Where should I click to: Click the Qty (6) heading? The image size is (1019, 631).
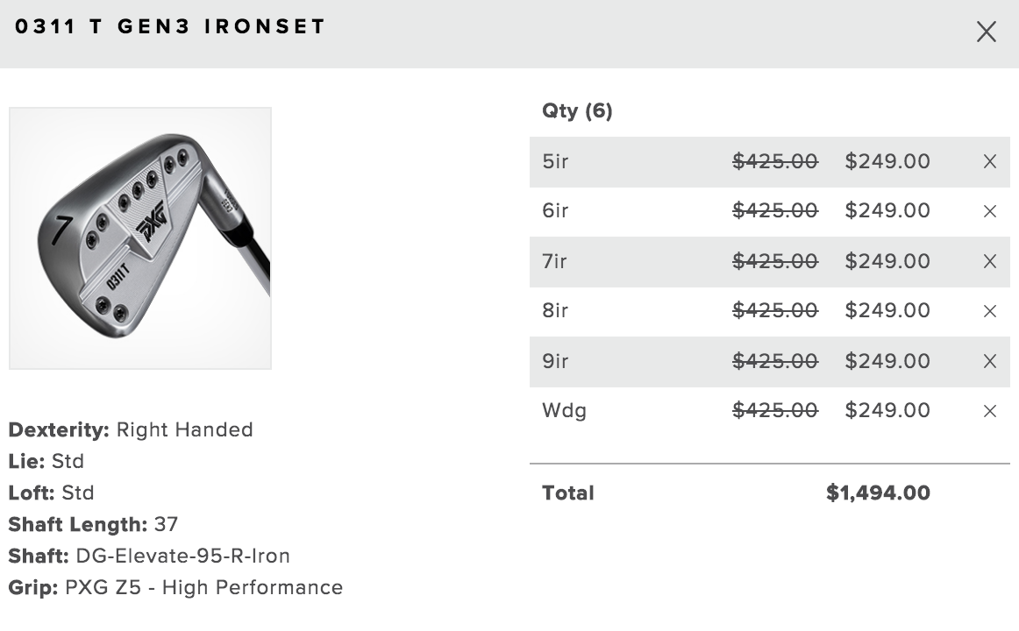click(x=577, y=111)
